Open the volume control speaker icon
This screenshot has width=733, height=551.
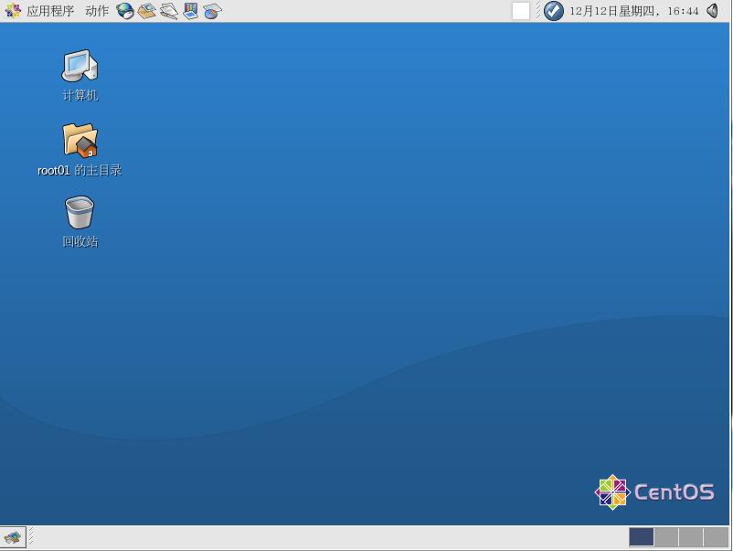[713, 11]
